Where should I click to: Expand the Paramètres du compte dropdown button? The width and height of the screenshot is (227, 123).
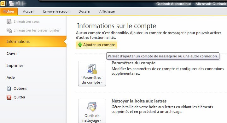92,73
